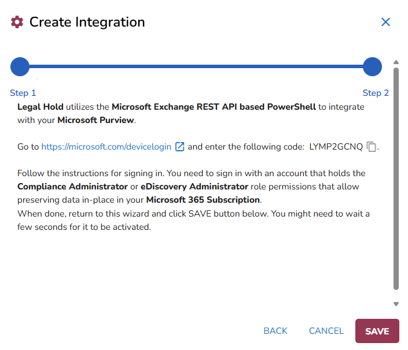
Task: Save the integration with SAVE button
Action: point(377,331)
